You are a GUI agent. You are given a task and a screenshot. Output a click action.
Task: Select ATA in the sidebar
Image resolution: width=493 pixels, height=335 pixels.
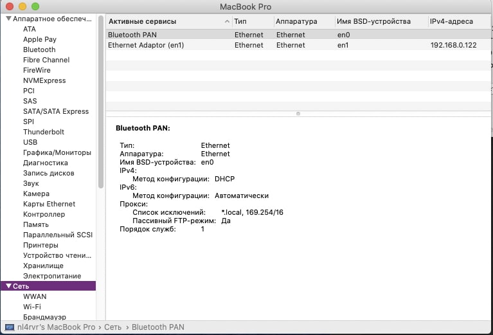coord(29,29)
